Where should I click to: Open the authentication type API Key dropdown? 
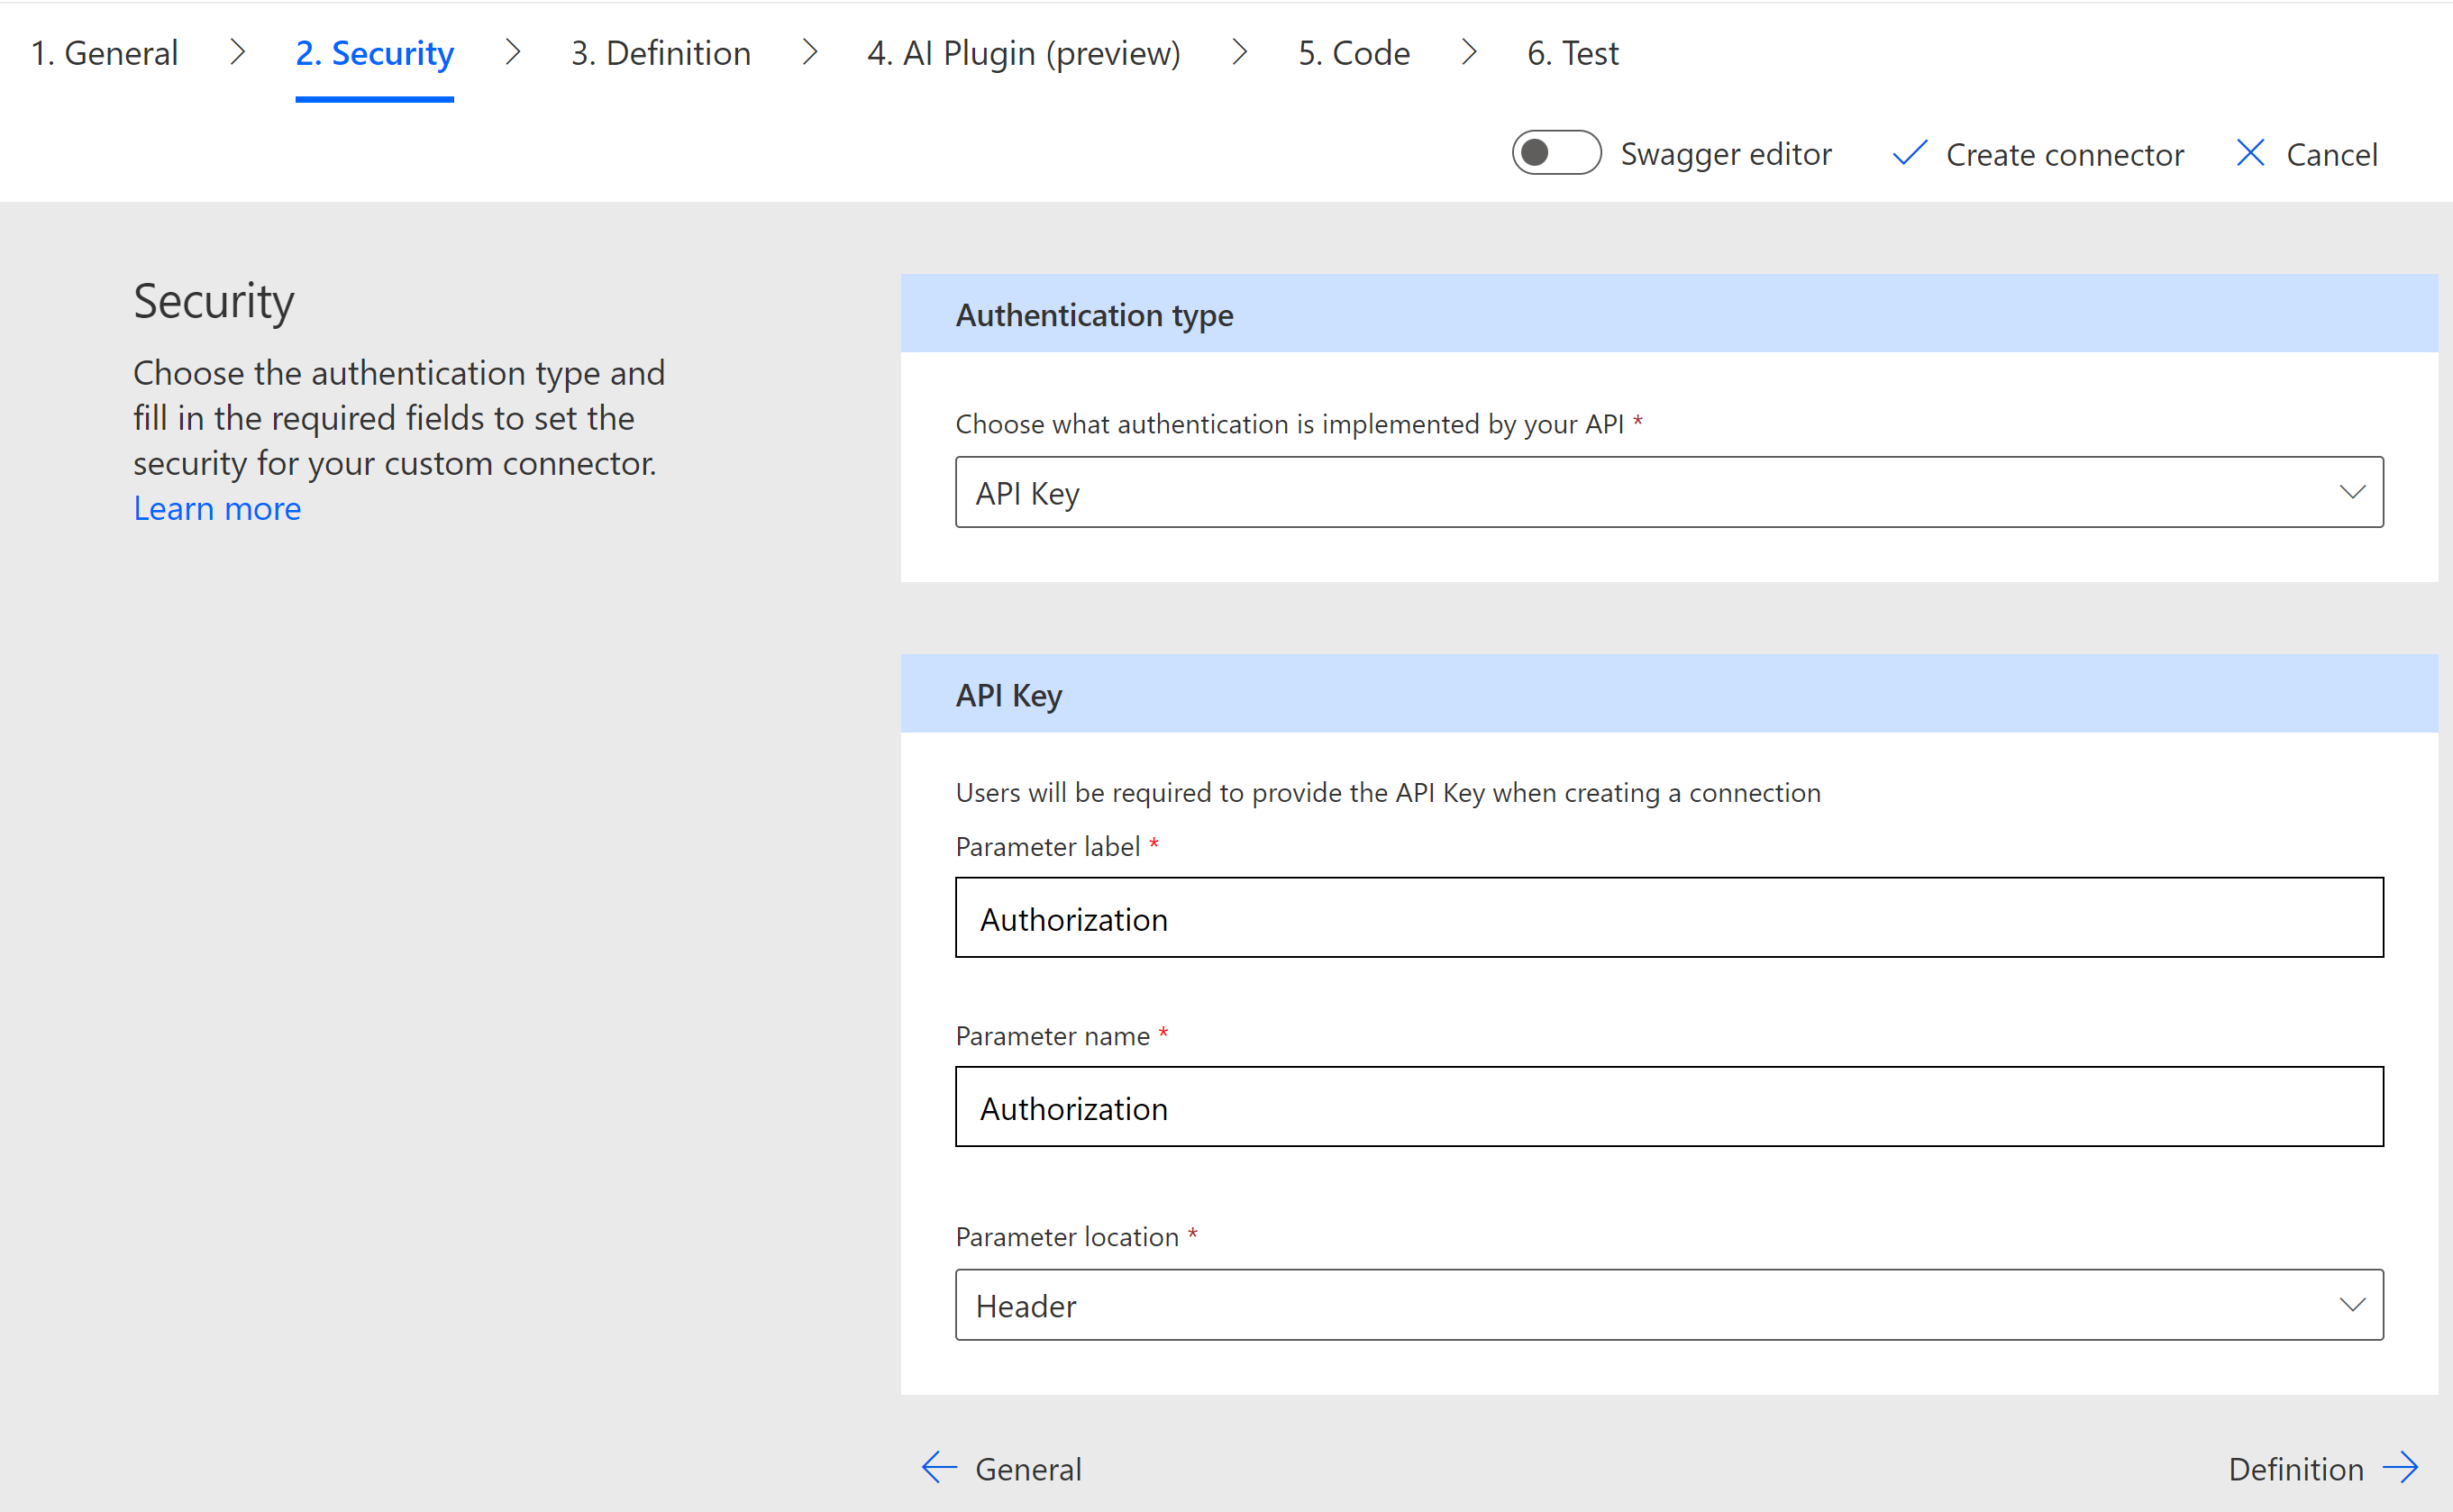1668,492
